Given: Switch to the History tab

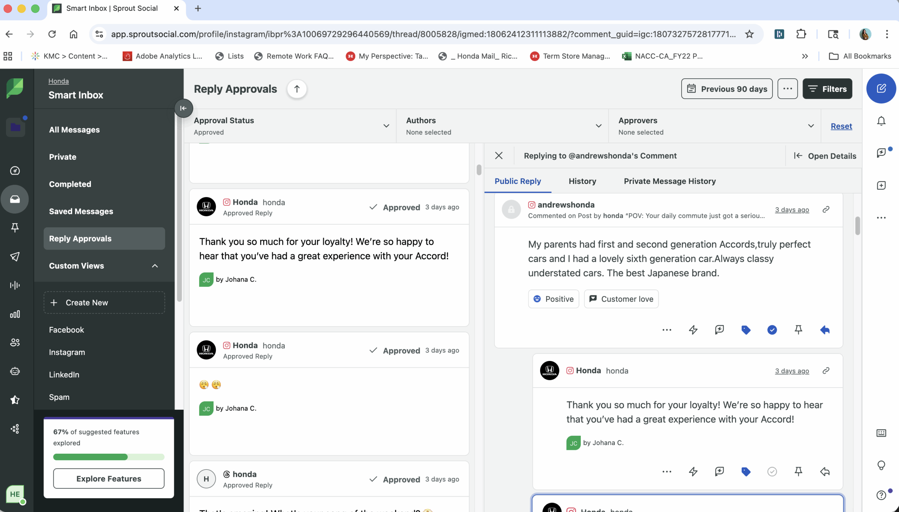Looking at the screenshot, I should tap(582, 181).
